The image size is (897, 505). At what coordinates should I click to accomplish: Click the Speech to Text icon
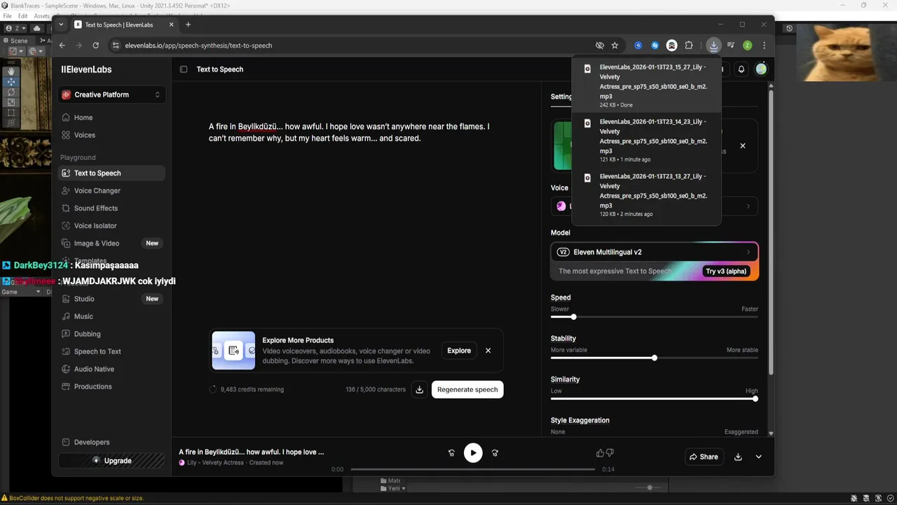[x=66, y=351]
